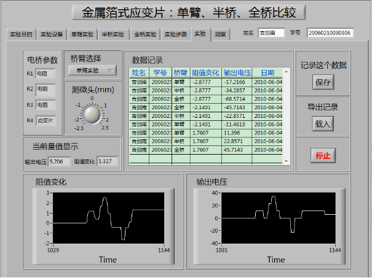
Task: Click the table scrollbar up arrow
Action: click(x=286, y=72)
